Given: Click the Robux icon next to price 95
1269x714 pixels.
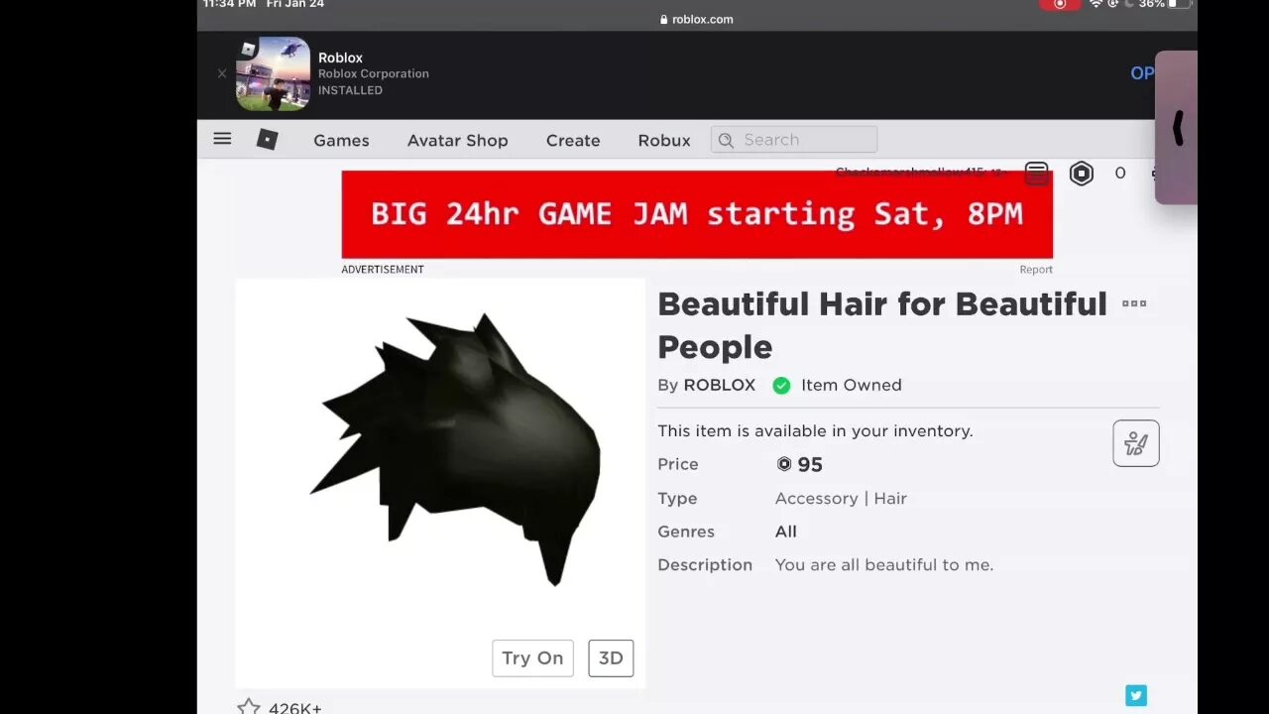Looking at the screenshot, I should point(784,464).
